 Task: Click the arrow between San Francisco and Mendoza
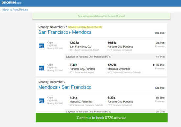70,33
